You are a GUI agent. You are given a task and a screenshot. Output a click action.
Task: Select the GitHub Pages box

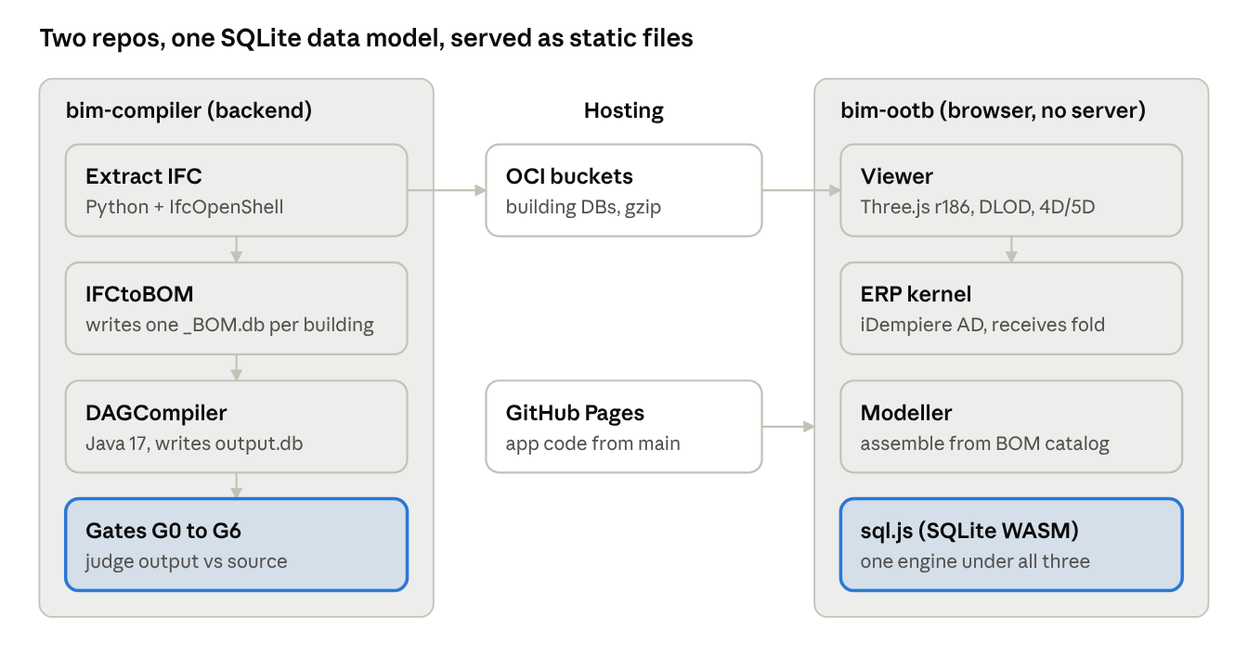tap(624, 427)
